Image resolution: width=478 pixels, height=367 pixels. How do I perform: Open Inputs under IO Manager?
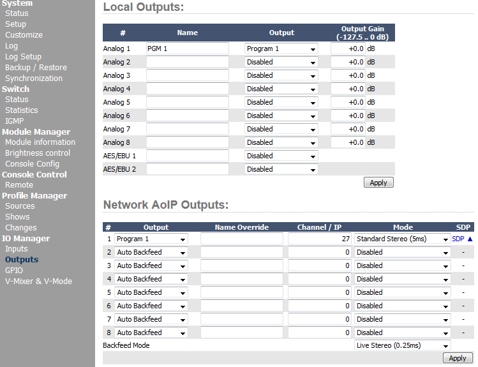[x=16, y=249]
